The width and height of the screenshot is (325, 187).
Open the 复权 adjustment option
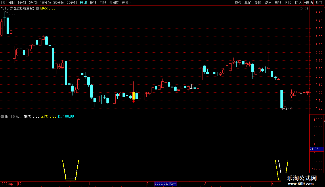tap(238, 3)
